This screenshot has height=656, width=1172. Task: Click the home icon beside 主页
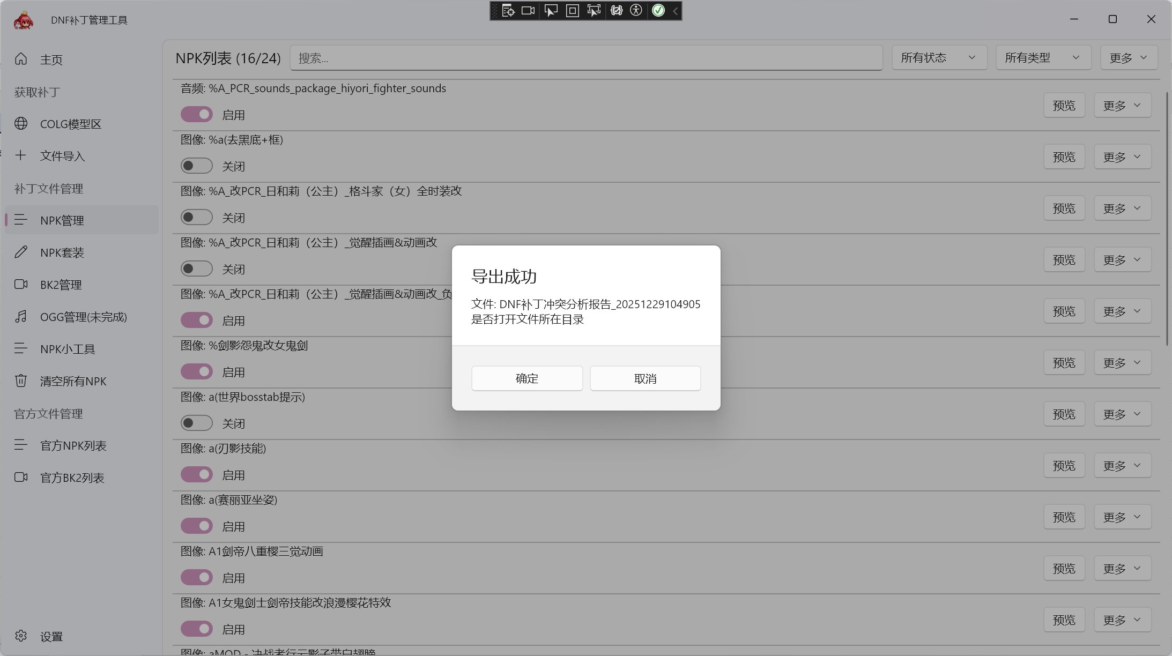click(21, 59)
